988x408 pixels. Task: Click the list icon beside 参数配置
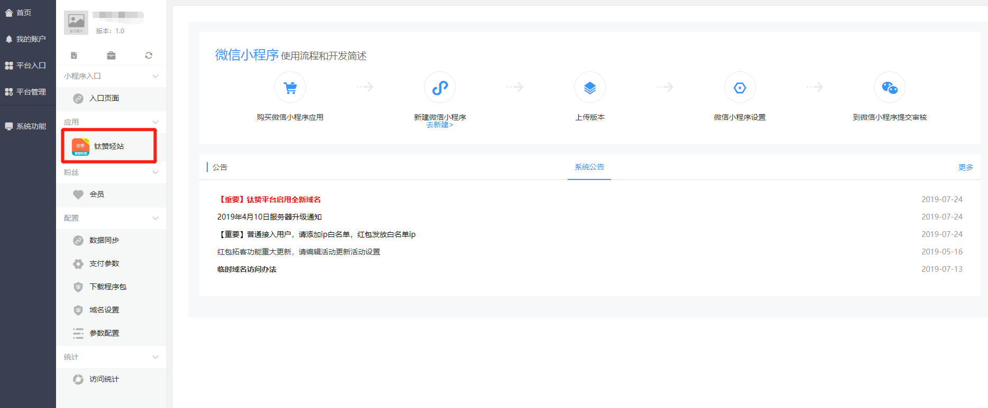coord(78,333)
